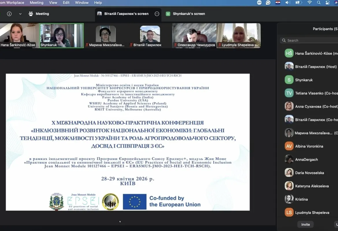This screenshot has width=338, height=231.
Task: Open the Zoom menu bar icon
Action: point(259,3)
